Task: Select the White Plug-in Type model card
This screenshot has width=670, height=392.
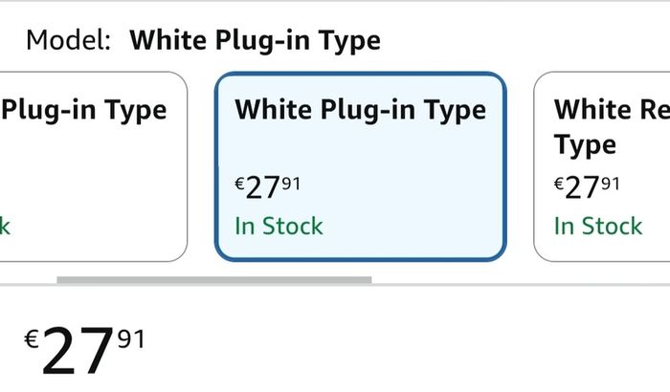Action: tap(361, 166)
